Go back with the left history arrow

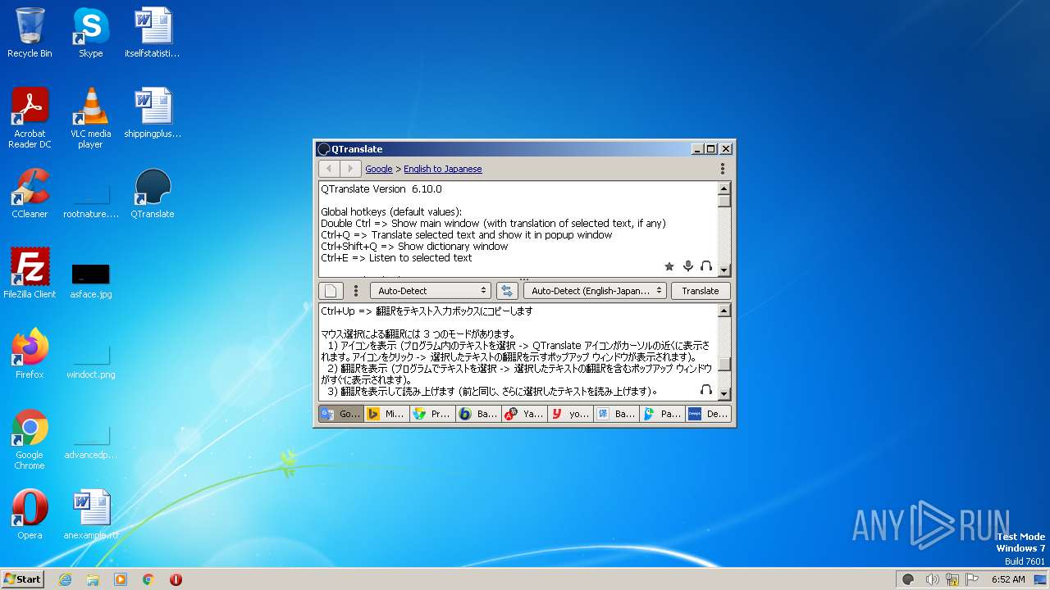pyautogui.click(x=329, y=169)
